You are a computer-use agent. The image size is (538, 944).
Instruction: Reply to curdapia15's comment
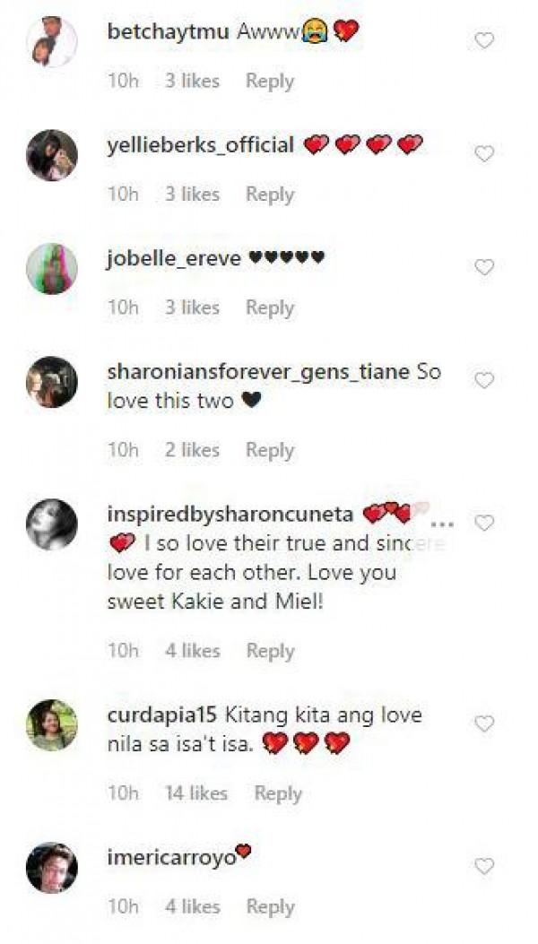pyautogui.click(x=278, y=793)
